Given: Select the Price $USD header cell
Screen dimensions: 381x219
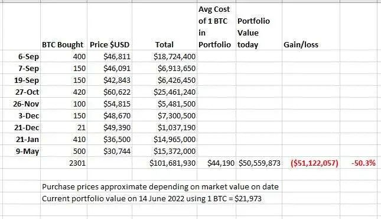Looking at the screenshot, I should click(110, 26).
